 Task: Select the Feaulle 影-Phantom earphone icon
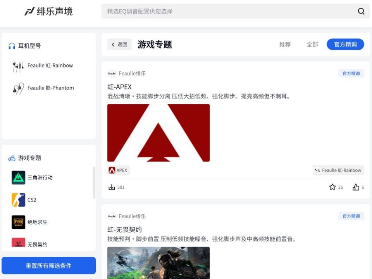(x=18, y=88)
